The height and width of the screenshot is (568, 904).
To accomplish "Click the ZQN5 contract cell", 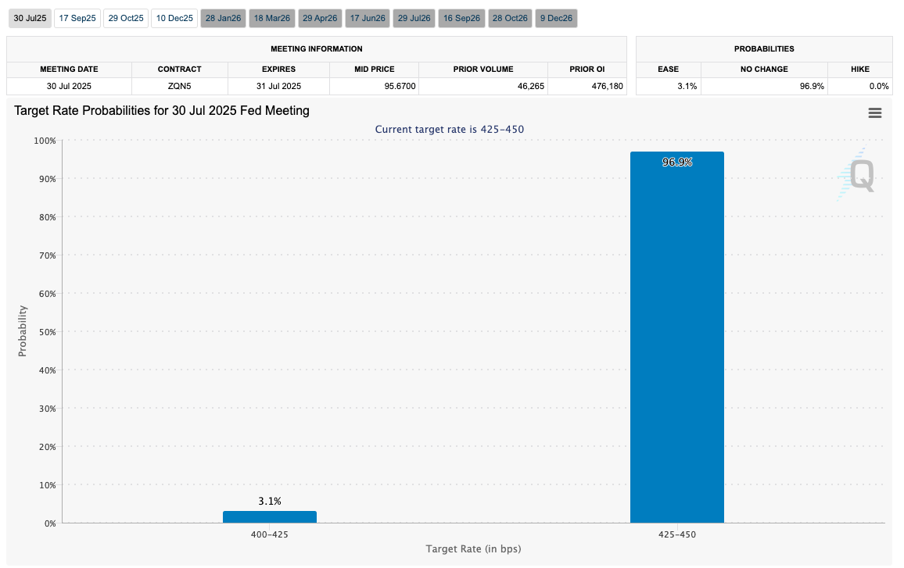I will coord(179,86).
